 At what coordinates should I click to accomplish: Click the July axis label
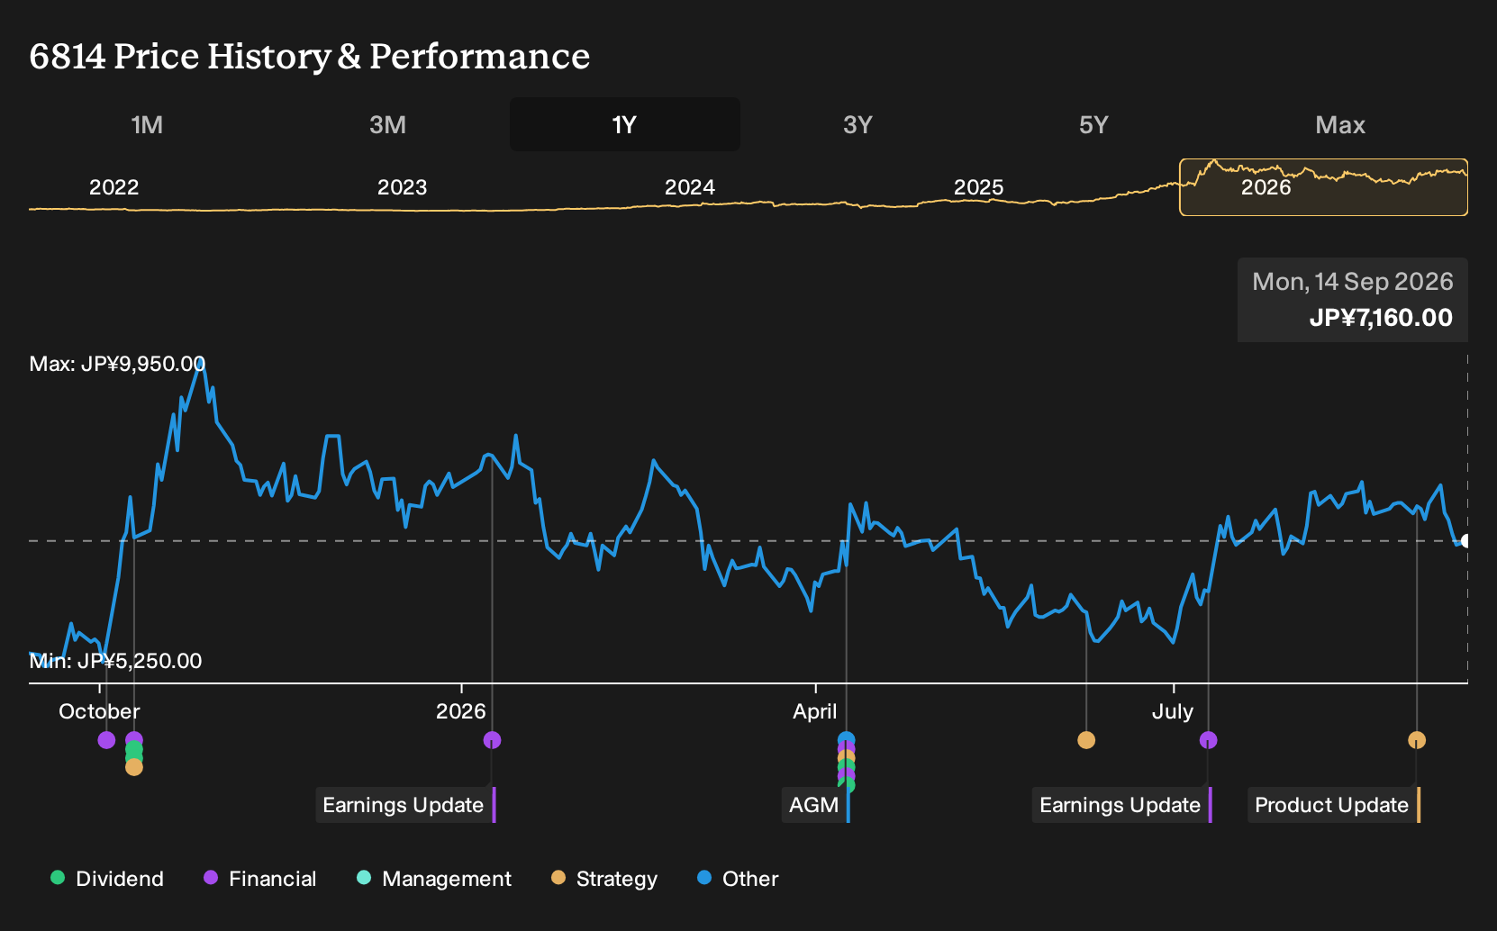pos(1173,711)
